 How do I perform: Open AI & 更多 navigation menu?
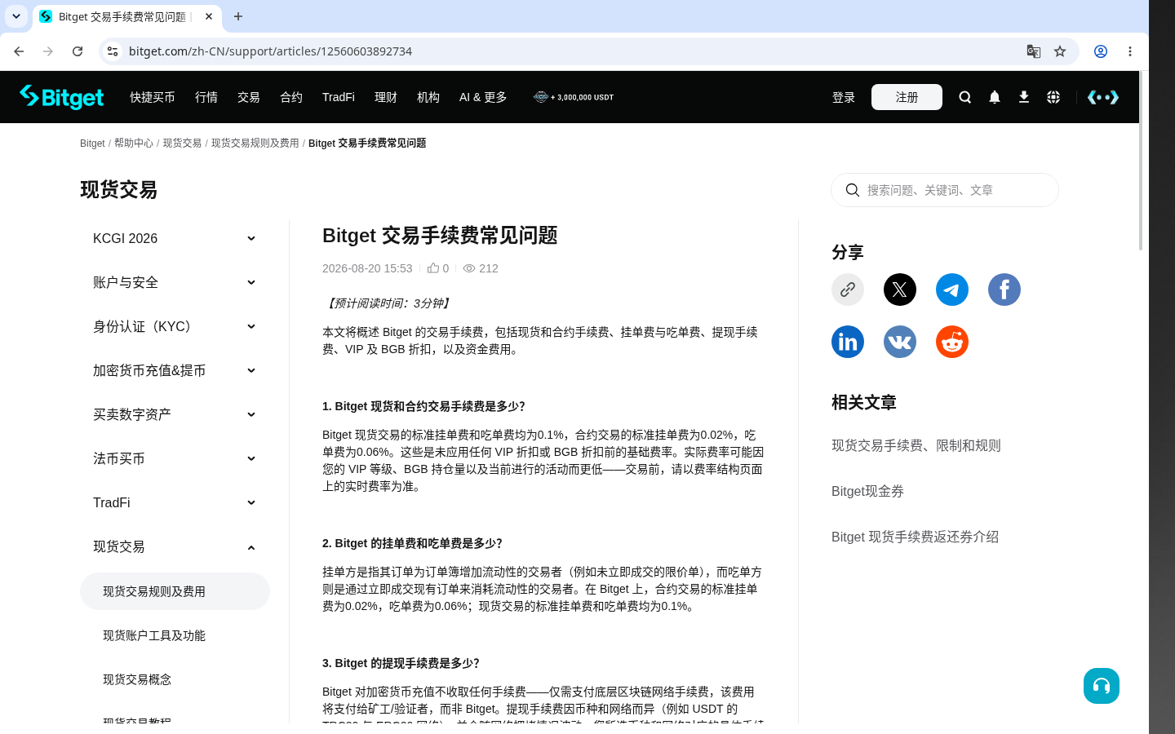tap(483, 97)
